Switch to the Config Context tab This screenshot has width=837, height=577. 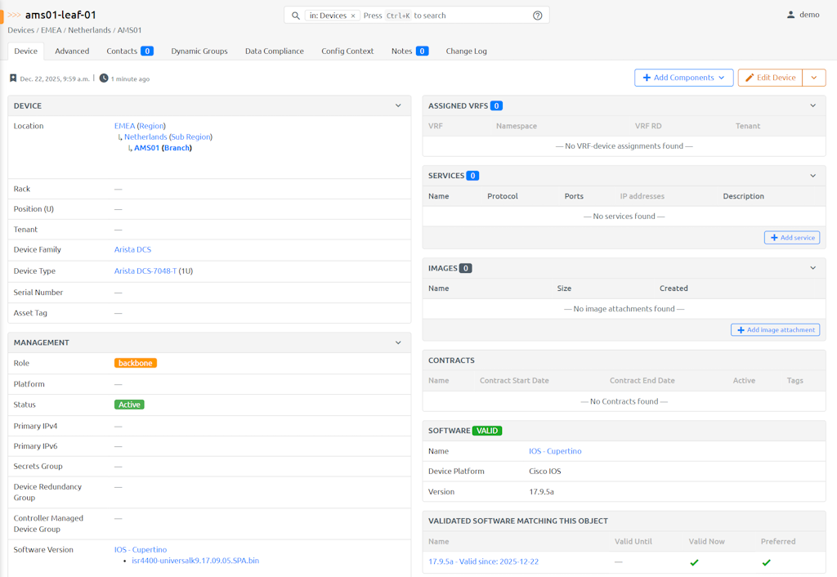pyautogui.click(x=347, y=51)
